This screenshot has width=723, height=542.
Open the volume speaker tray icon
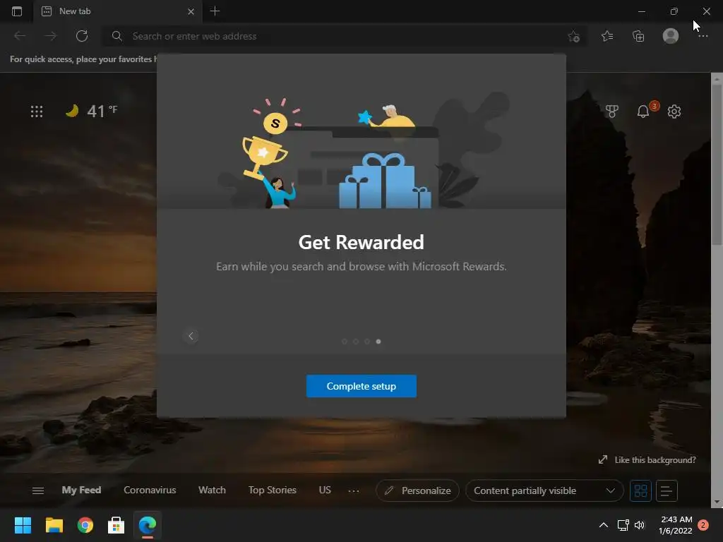[640, 525]
